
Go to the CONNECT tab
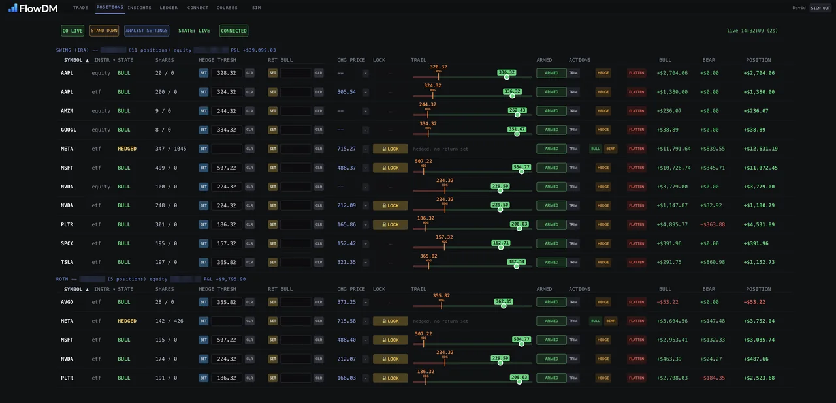click(x=198, y=8)
